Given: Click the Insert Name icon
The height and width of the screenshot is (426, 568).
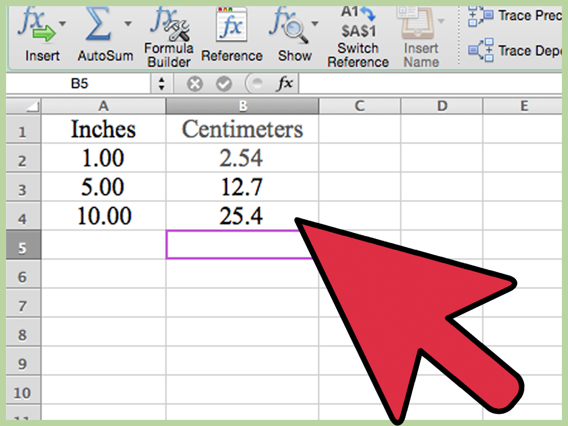Looking at the screenshot, I should [x=420, y=23].
